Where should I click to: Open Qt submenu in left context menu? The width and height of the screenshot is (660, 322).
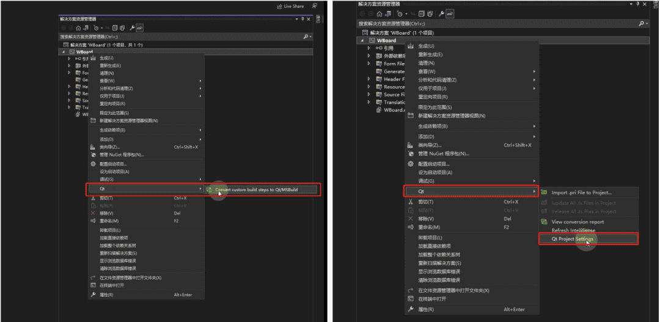tap(146, 189)
